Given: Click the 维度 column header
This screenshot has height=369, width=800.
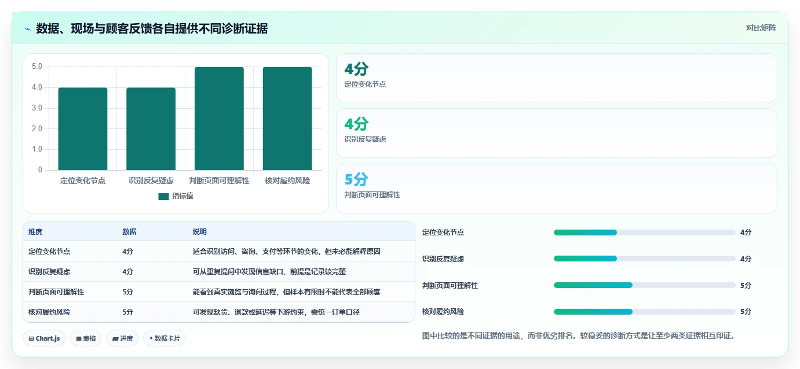Looking at the screenshot, I should (x=35, y=232).
